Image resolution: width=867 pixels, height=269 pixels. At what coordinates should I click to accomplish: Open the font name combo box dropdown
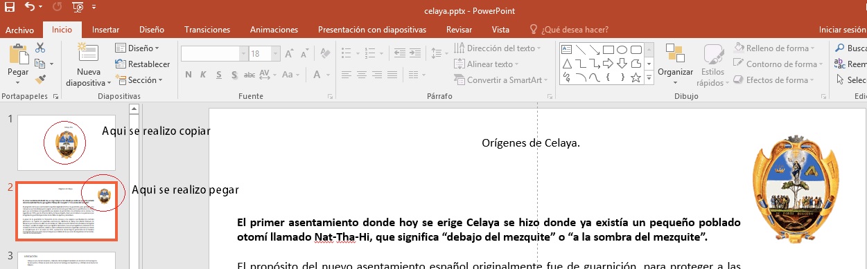click(x=243, y=53)
